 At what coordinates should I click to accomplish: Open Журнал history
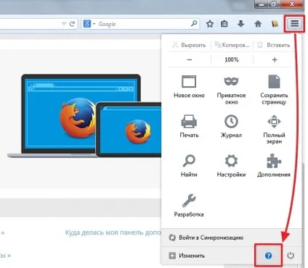coord(231,126)
